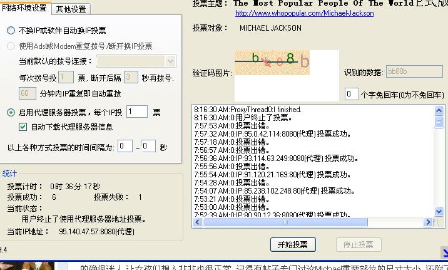Choose 使用Ads或Modem重复拨号 radio option
448x270 pixels.
pos(11,46)
